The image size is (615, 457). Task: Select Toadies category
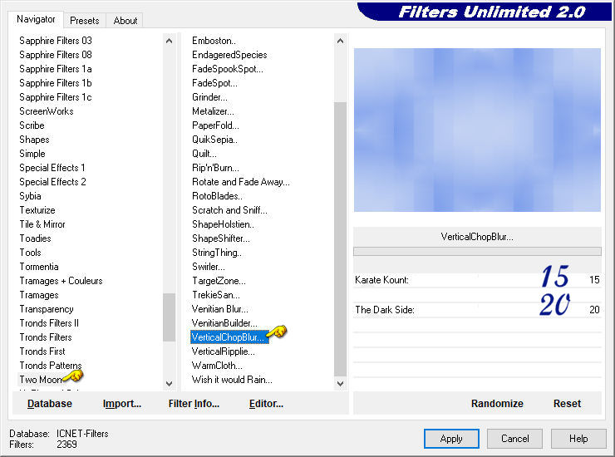[35, 238]
